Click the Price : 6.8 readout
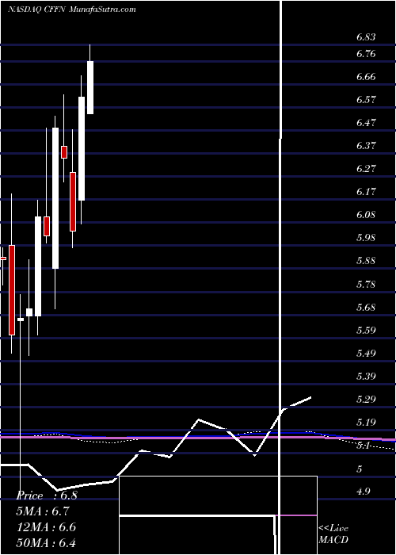The width and height of the screenshot is (396, 555). pyautogui.click(x=47, y=496)
